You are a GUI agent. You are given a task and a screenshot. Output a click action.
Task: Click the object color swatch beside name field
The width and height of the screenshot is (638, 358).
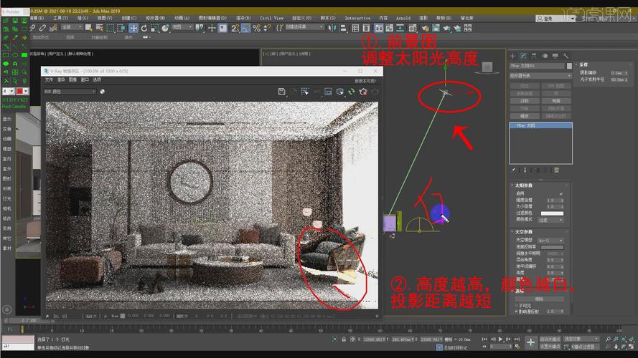pos(569,66)
